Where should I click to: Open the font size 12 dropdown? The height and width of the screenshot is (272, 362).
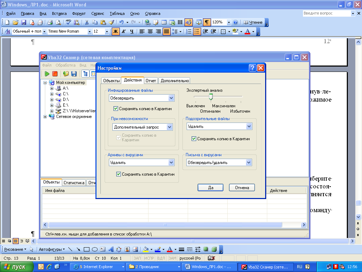[107, 32]
